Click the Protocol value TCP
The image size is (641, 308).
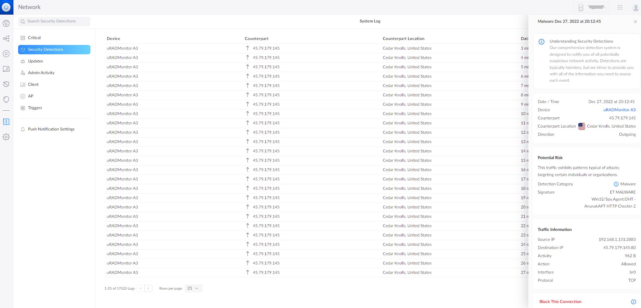pos(632,281)
